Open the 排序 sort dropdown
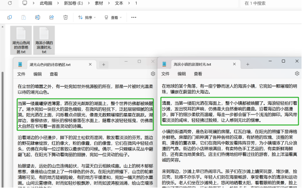 (87, 17)
